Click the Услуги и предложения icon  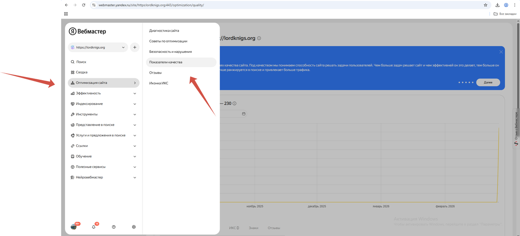pos(72,135)
